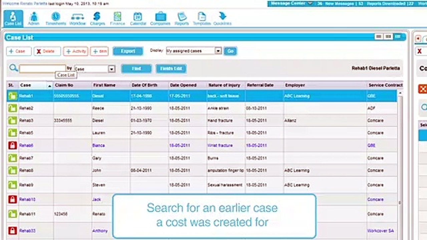The image size is (427, 240).
Task: Open the Case List module icon
Action: click(13, 18)
